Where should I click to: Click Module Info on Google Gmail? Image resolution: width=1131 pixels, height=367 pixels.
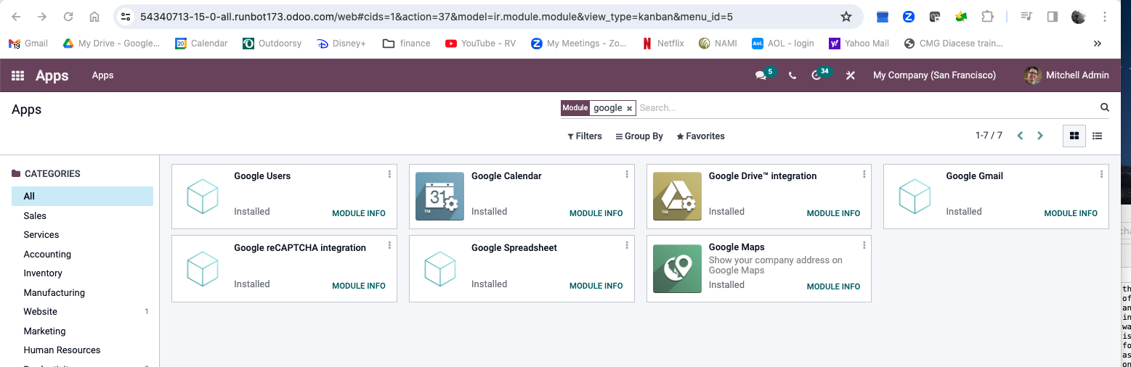point(1071,213)
